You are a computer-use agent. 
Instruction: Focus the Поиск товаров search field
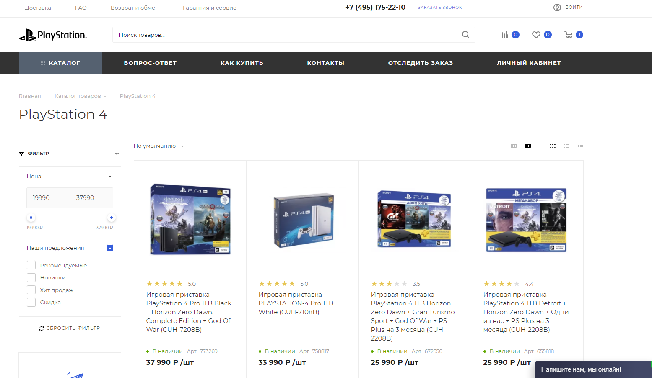point(294,35)
